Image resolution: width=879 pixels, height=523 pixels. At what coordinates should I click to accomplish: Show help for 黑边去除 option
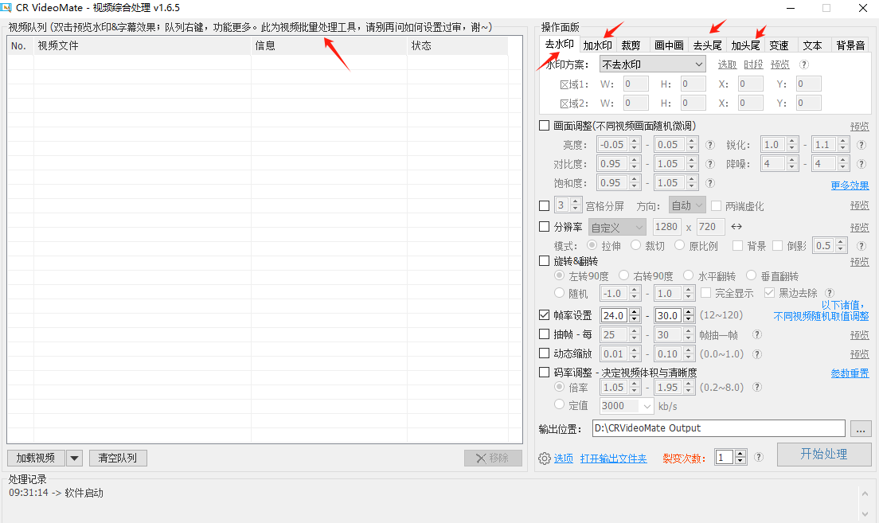[830, 293]
